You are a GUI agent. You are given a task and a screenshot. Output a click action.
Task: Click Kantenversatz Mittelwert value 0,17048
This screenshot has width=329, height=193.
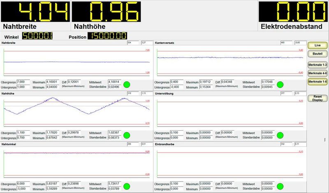268,82
